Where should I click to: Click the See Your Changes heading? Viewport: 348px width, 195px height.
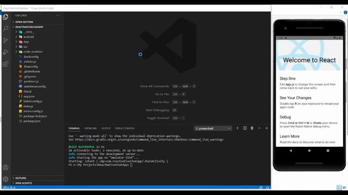pyautogui.click(x=295, y=97)
